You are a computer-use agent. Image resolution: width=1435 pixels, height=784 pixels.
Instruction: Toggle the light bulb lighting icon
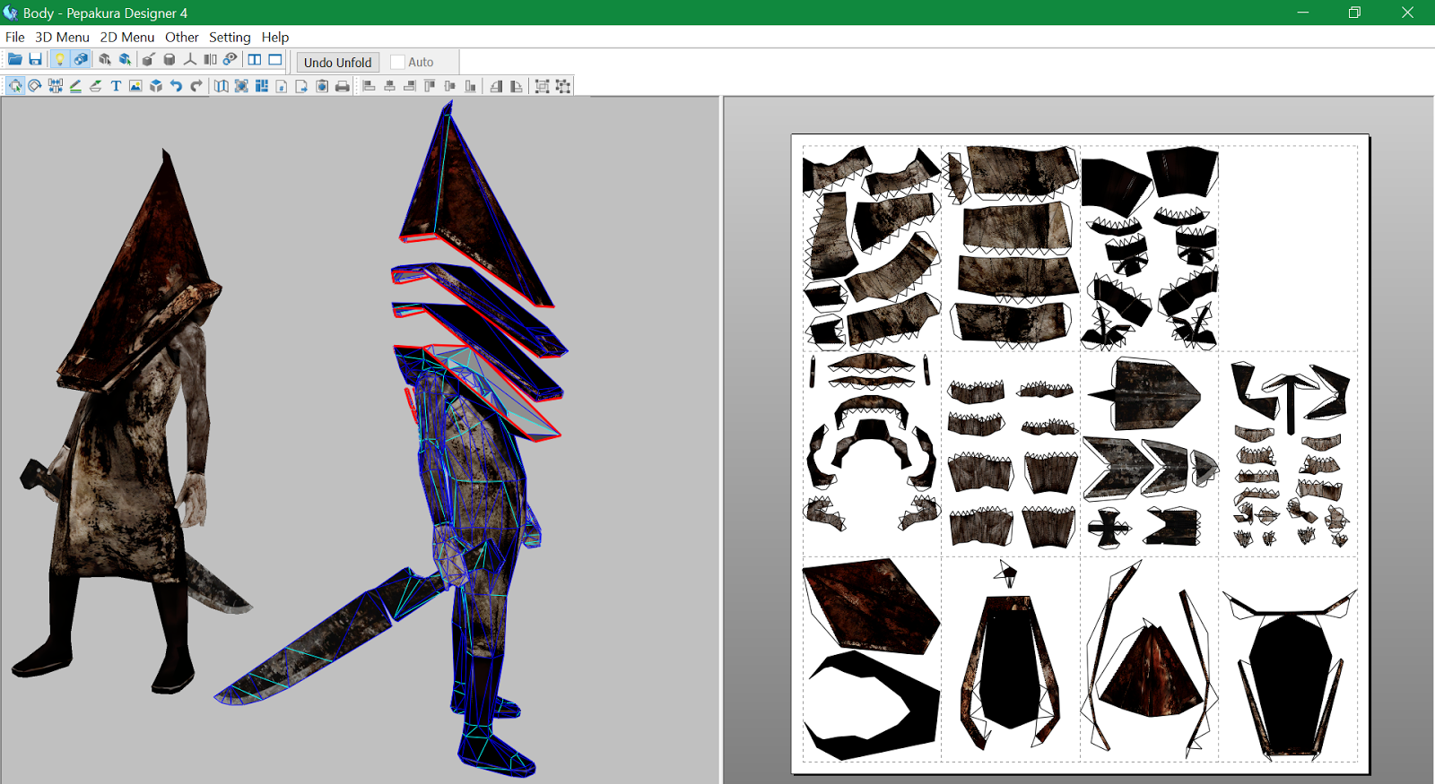[60, 60]
